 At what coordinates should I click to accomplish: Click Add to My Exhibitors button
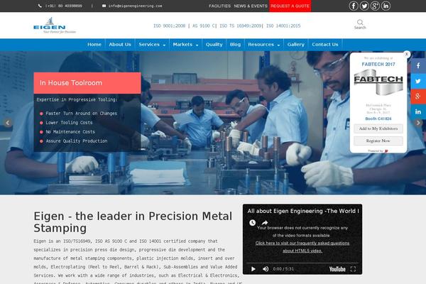[378, 129]
